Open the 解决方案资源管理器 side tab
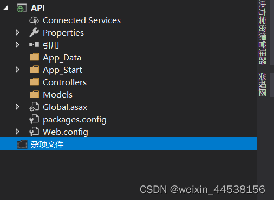 pos(262,32)
